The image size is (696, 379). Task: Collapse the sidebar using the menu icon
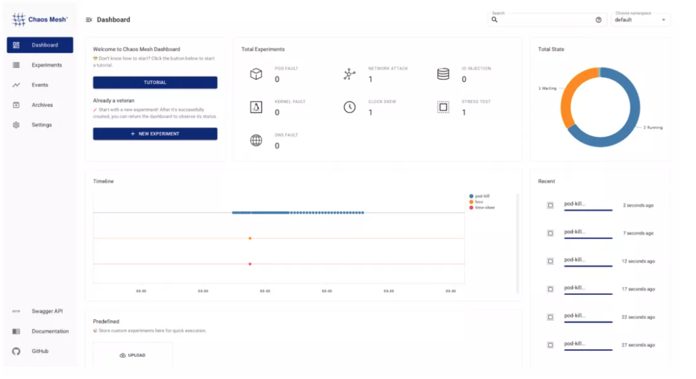click(89, 20)
